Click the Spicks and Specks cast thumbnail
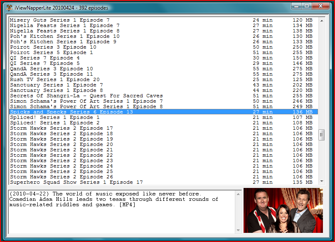The height and width of the screenshot is (242, 335). coord(283,210)
